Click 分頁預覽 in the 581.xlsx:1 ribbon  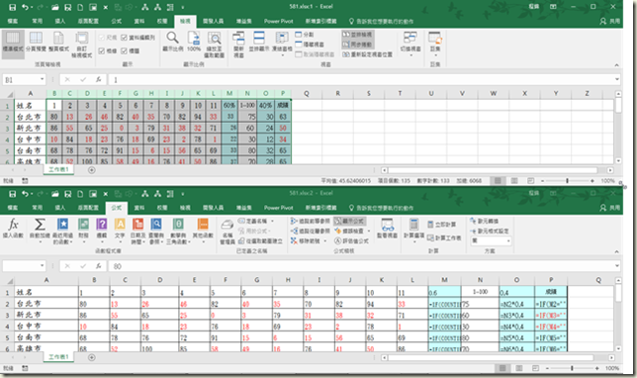pyautogui.click(x=36, y=43)
